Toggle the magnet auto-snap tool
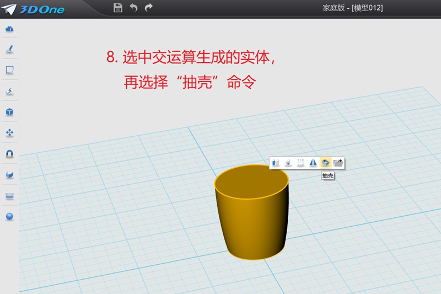Viewport: 441px width, 294px height. click(9, 153)
